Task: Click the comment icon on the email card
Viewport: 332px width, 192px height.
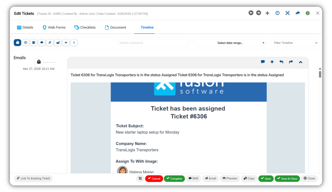Action: coord(263,62)
